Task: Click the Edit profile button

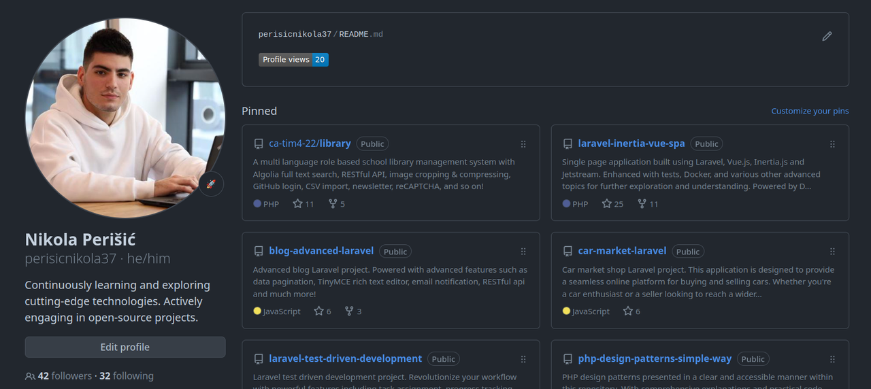Action: [x=125, y=347]
